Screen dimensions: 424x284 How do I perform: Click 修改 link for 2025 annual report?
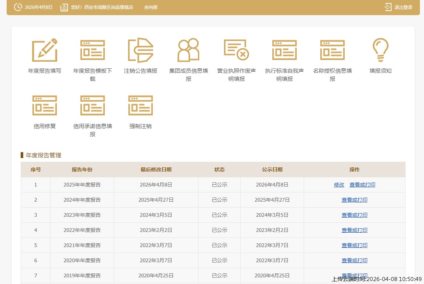click(x=339, y=185)
